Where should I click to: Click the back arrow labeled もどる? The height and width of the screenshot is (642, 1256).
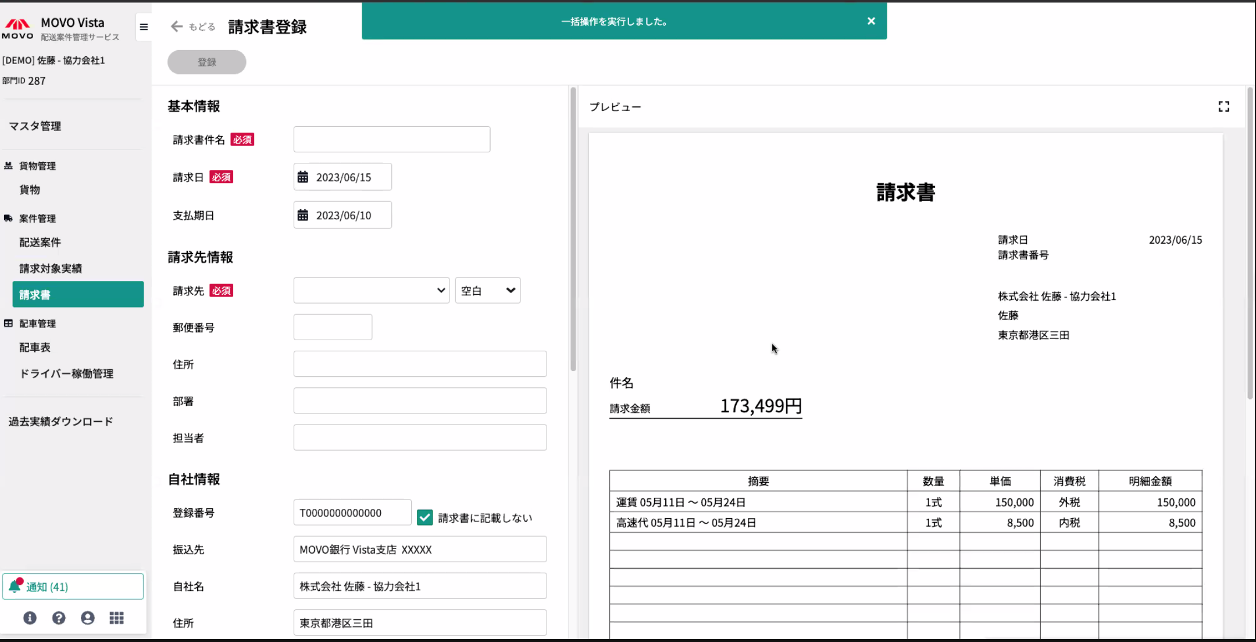pos(192,27)
